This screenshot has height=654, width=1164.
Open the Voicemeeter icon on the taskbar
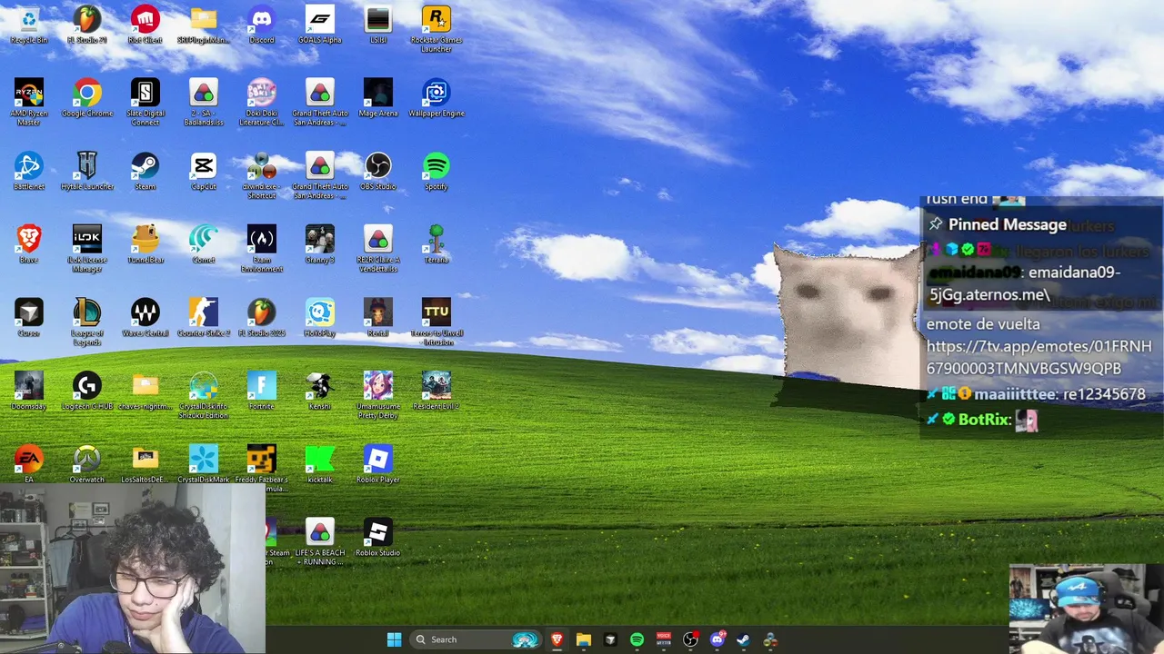(x=664, y=639)
